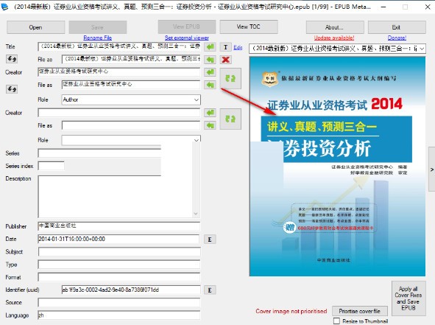Open the View TOC button

pyautogui.click(x=249, y=27)
